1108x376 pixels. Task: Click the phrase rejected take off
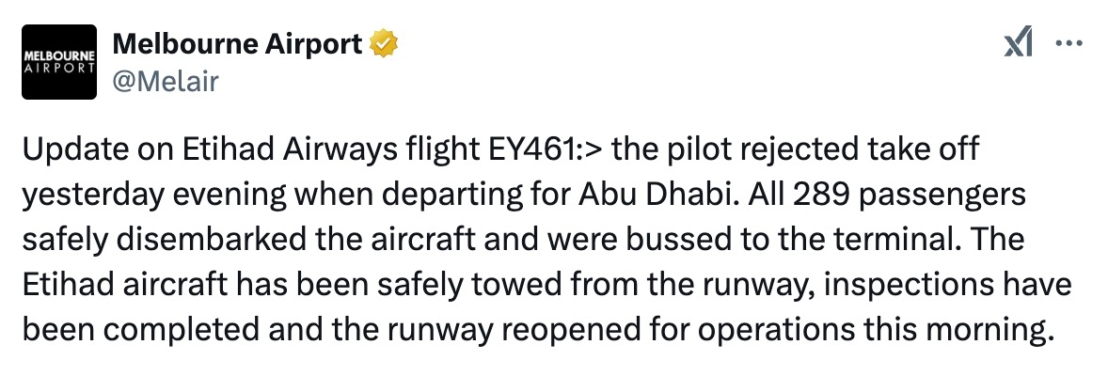[858, 150]
